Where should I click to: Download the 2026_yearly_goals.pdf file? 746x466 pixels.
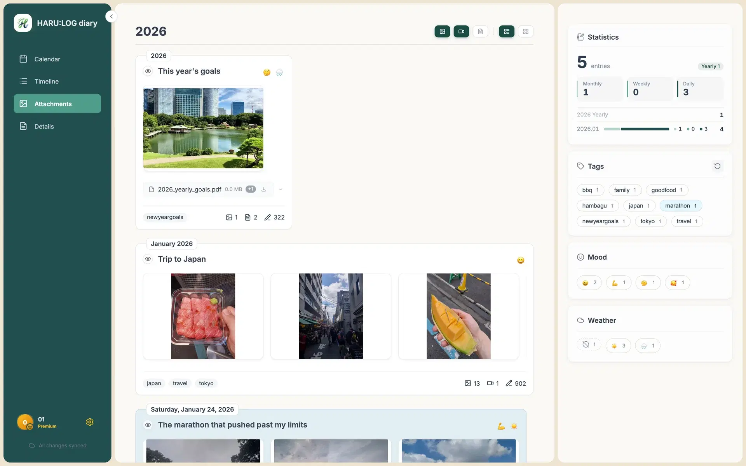tap(263, 190)
